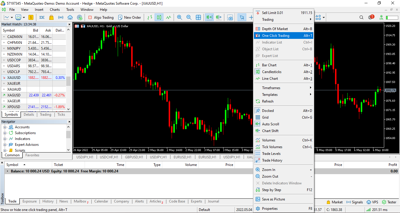Click the XAGUSD symbol in Market Watch

[14, 95]
